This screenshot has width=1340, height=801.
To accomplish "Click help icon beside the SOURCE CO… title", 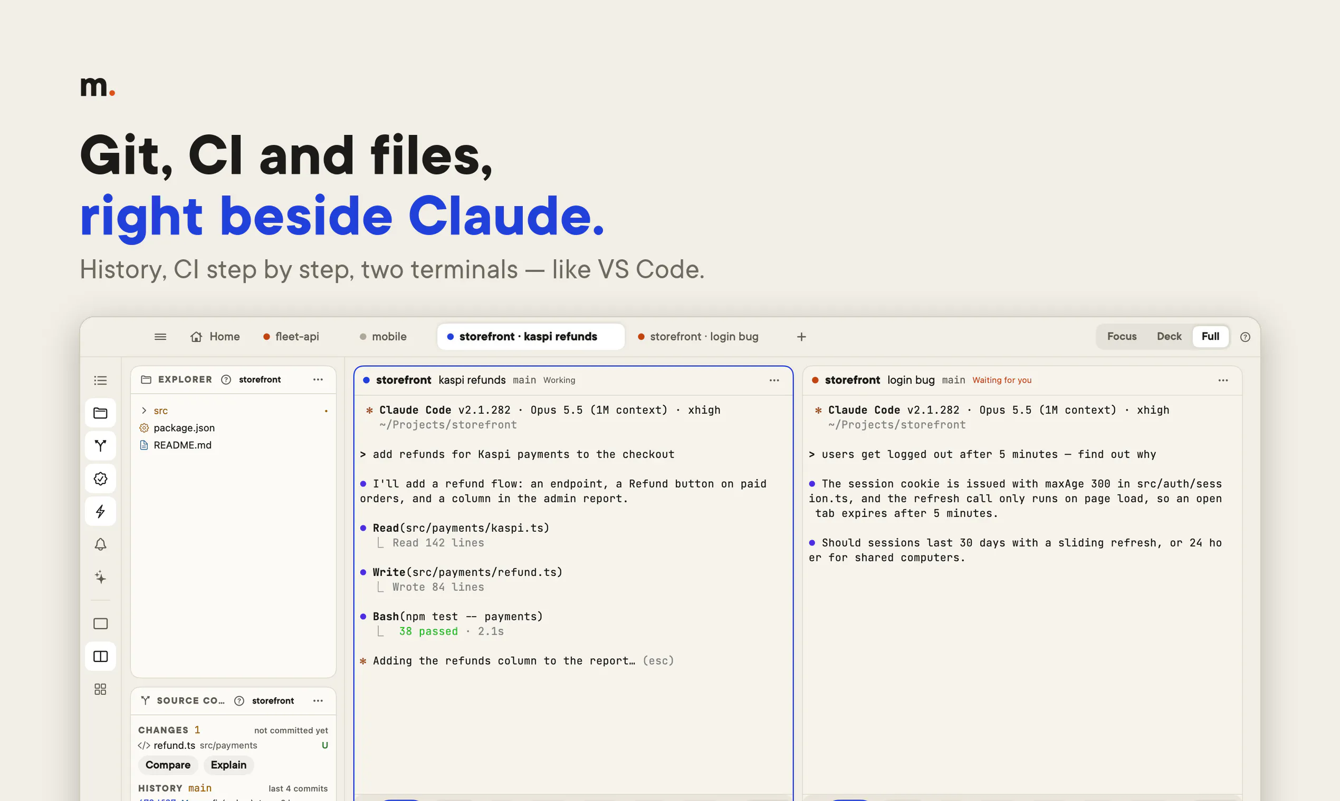I will click(x=239, y=700).
